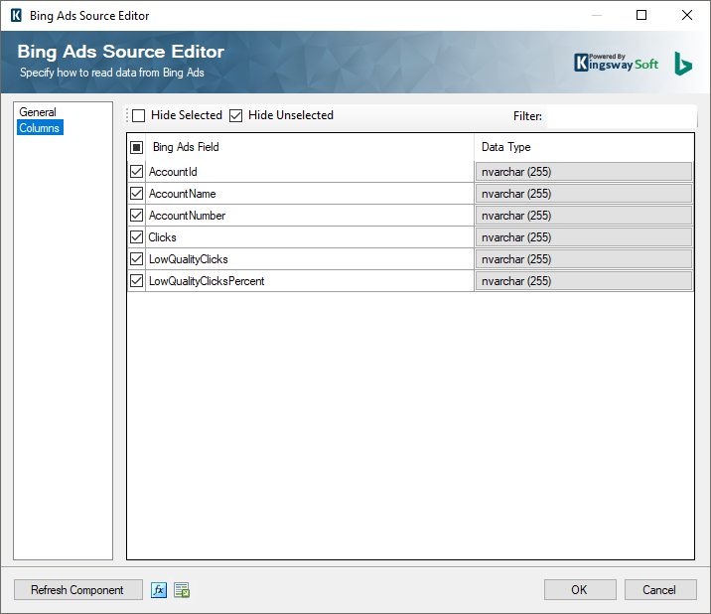711x614 pixels.
Task: Open the AccountName data type dropdown
Action: click(x=584, y=194)
